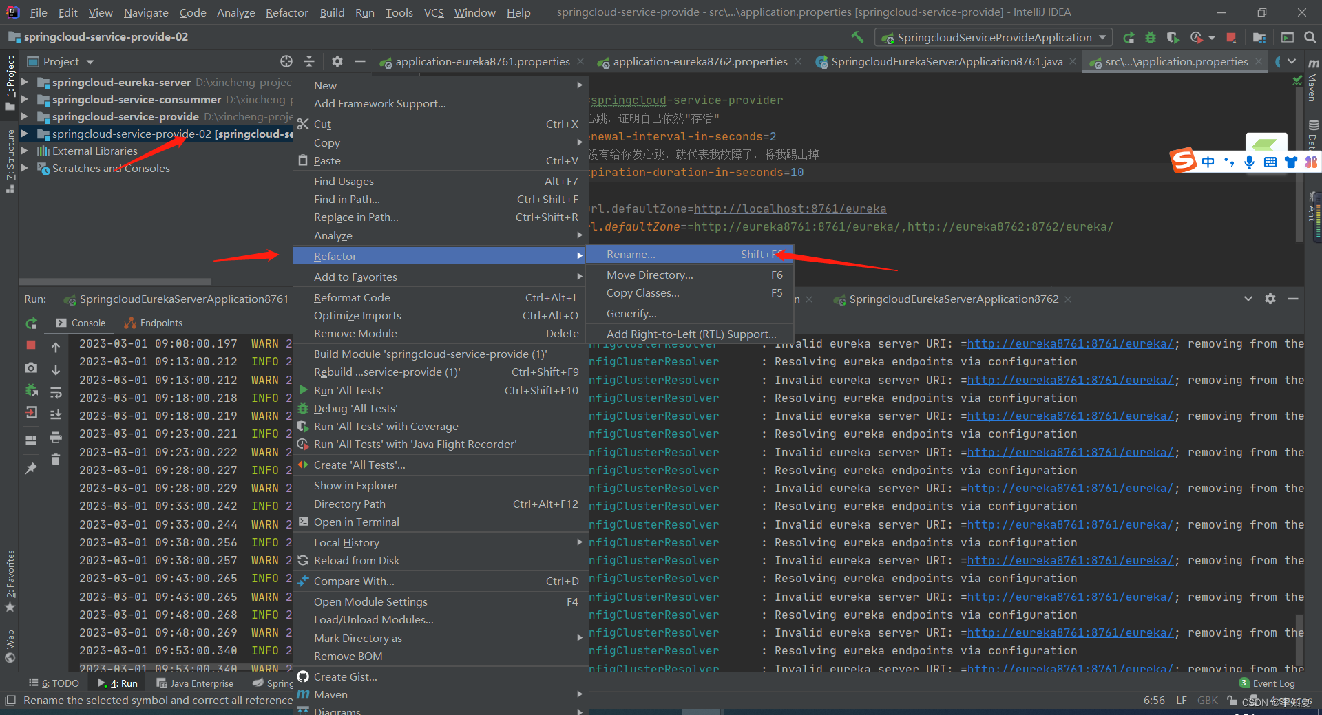Open Favorites sidebar tool window
This screenshot has width=1322, height=715.
tap(10, 581)
